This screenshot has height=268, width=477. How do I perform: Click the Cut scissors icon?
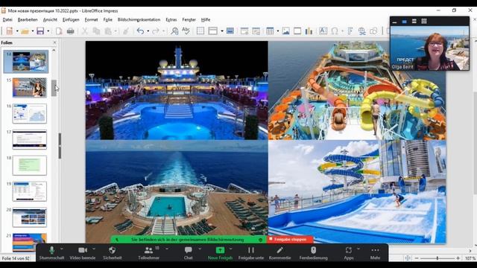click(x=85, y=31)
